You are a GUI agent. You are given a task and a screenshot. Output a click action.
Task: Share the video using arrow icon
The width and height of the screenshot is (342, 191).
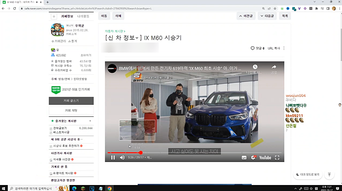point(274,67)
